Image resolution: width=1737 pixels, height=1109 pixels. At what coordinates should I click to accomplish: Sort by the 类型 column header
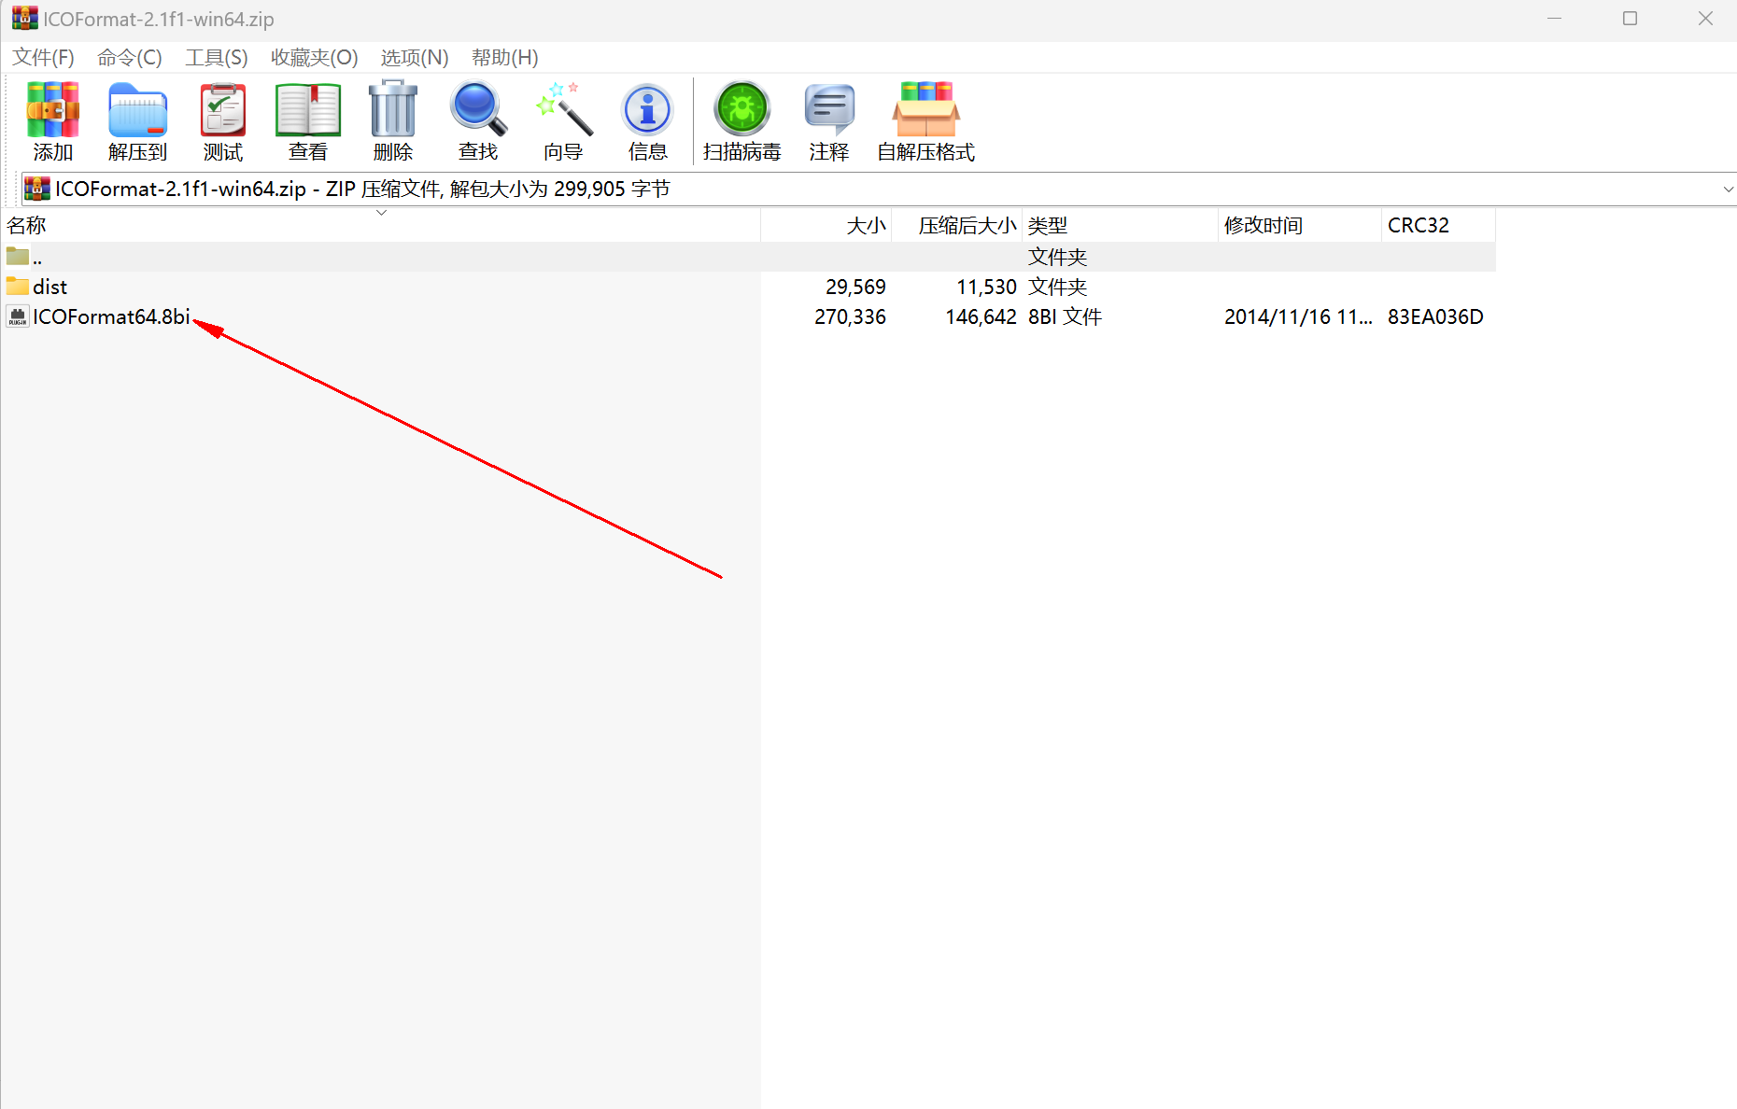1121,225
